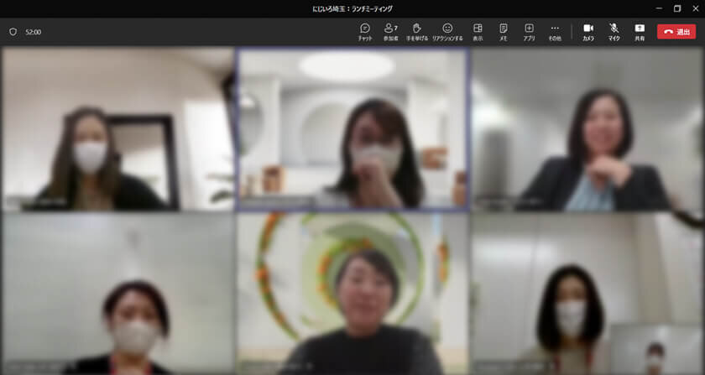The height and width of the screenshot is (375, 705).
Task: Click the 52:00 meeting timer
Action: coord(34,32)
